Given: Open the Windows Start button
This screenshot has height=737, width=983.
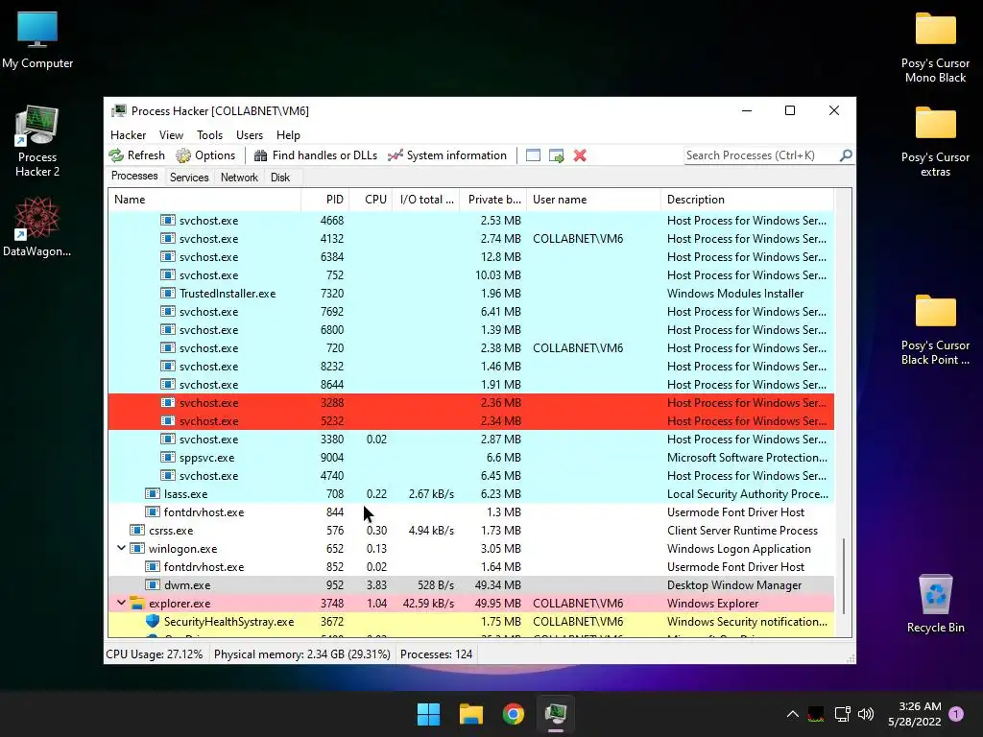Looking at the screenshot, I should (x=429, y=714).
